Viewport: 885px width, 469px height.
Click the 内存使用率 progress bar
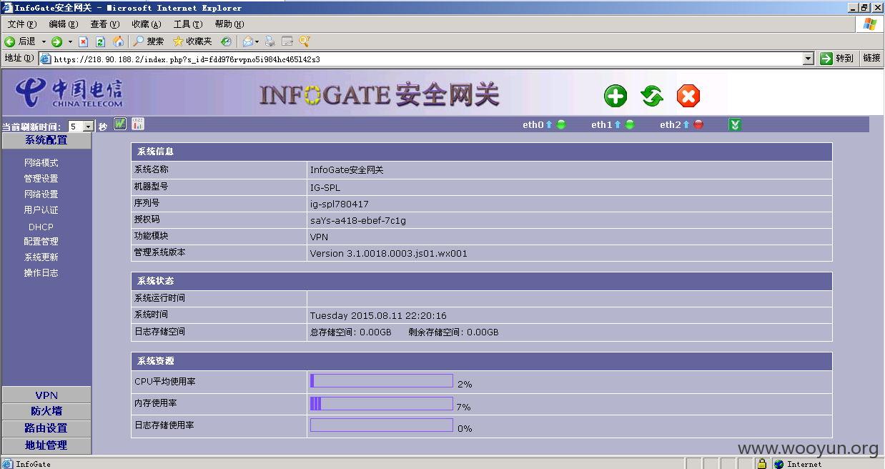pos(382,404)
